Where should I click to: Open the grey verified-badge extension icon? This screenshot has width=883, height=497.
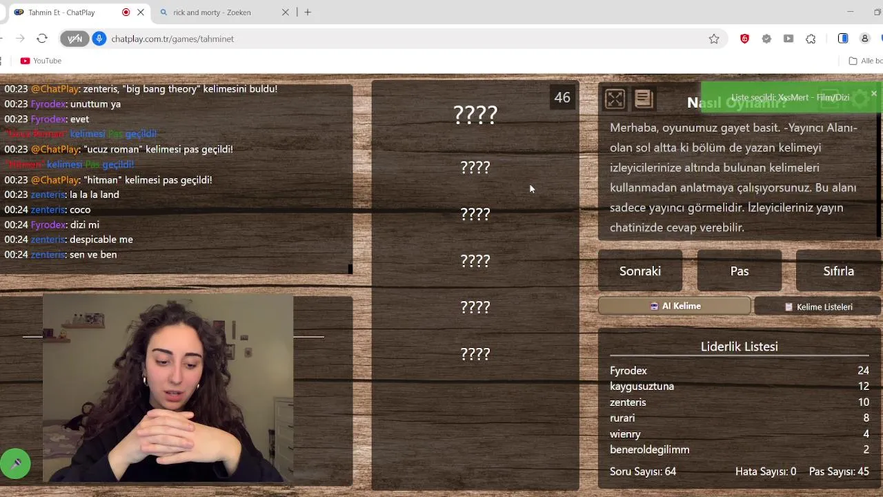(766, 39)
